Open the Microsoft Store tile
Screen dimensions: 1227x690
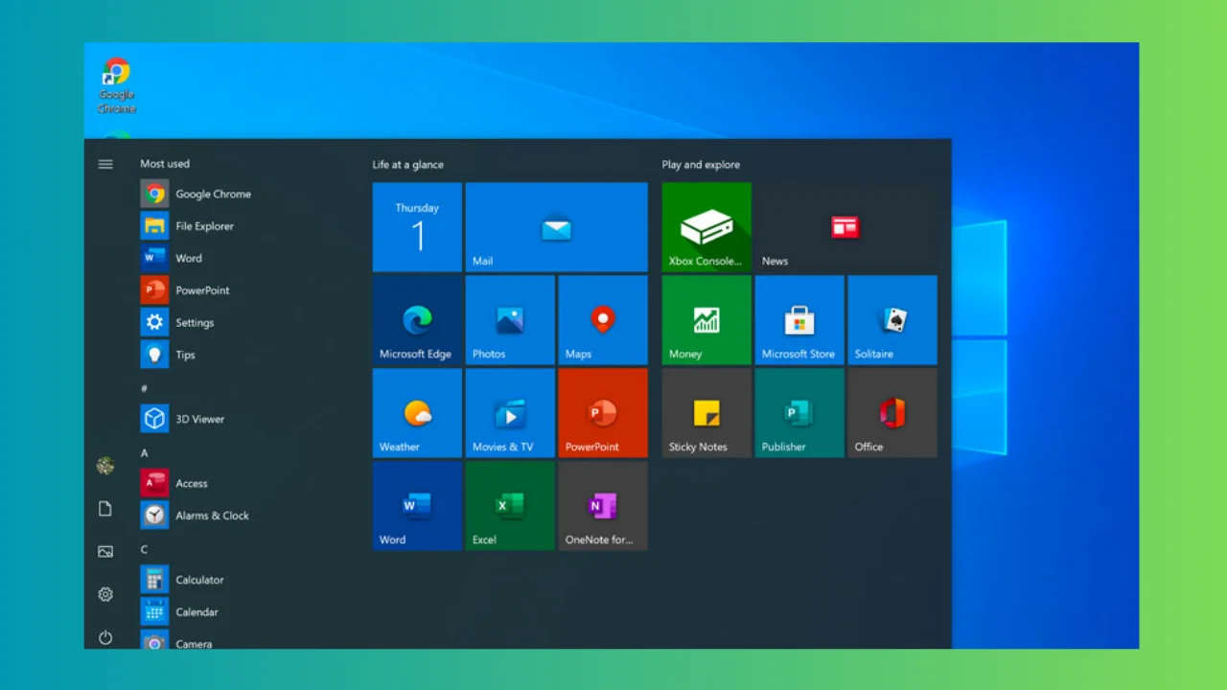coord(799,320)
